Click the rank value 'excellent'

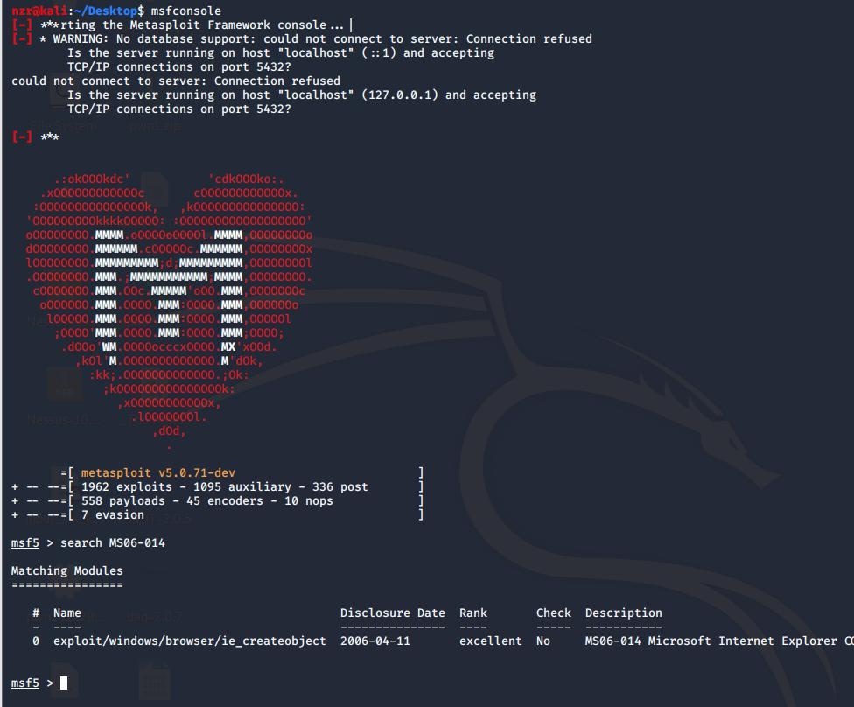(x=490, y=641)
